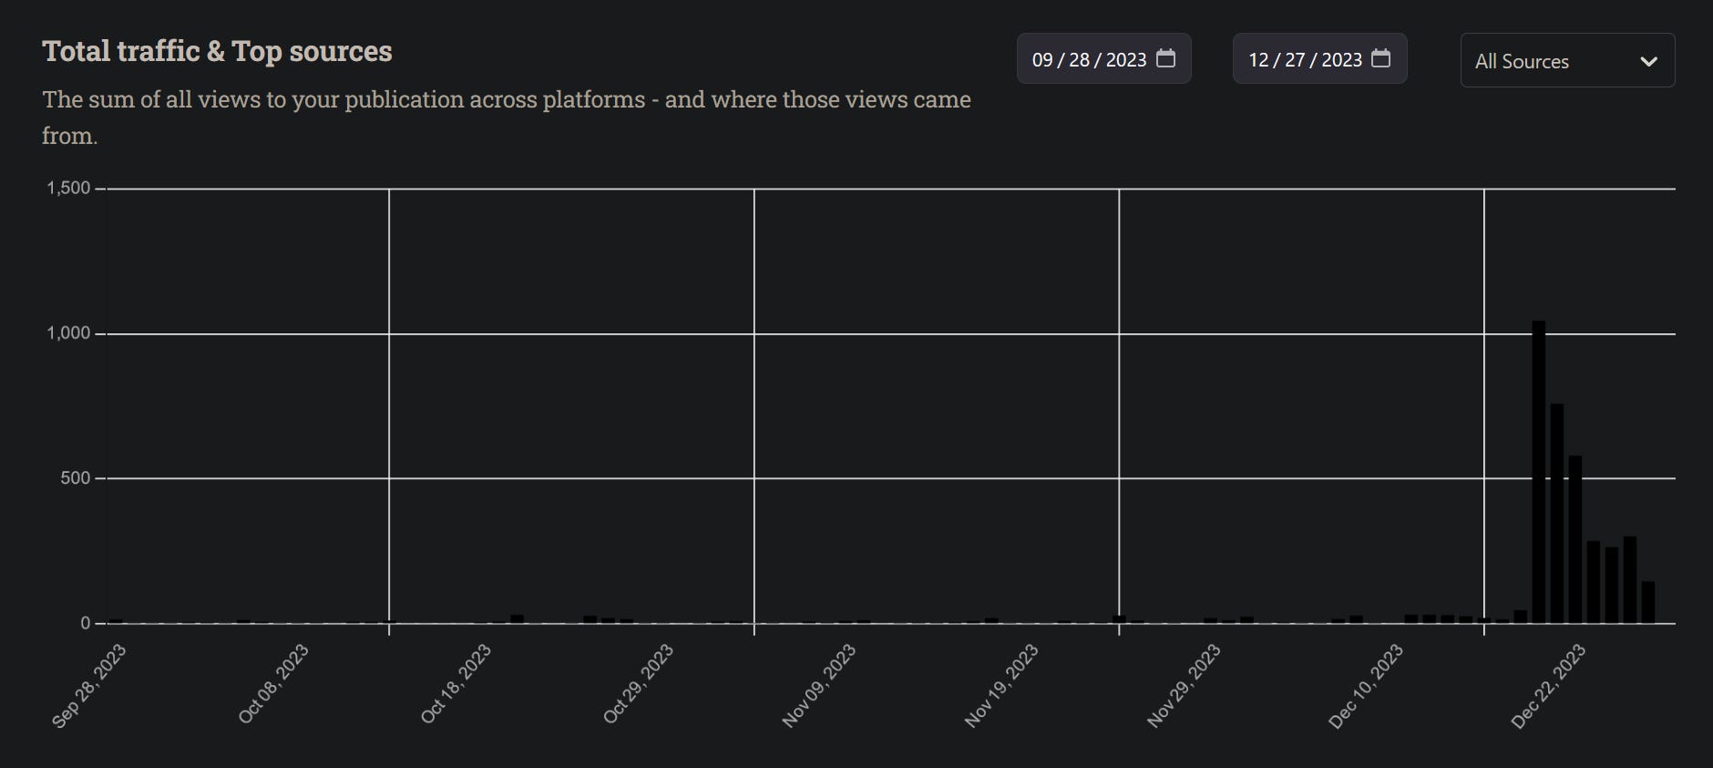Click the 09 / 28 / 2023 start date field
The width and height of the screenshot is (1713, 768).
(x=1103, y=59)
